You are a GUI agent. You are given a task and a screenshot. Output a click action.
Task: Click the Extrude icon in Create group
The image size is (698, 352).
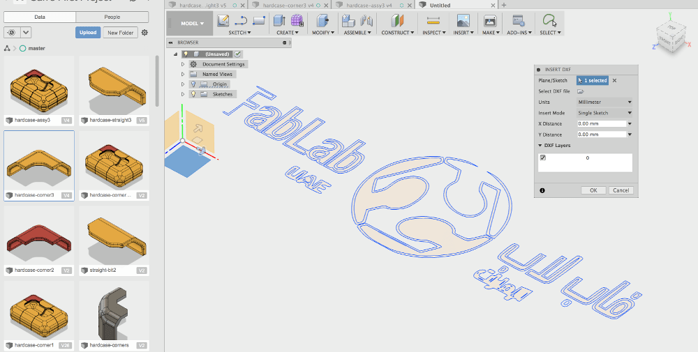[x=280, y=20]
